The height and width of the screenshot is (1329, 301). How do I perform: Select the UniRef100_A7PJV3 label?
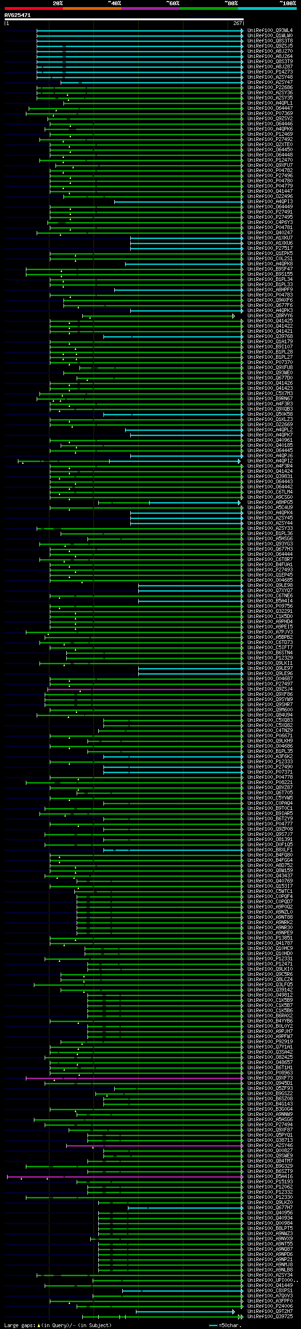270,632
